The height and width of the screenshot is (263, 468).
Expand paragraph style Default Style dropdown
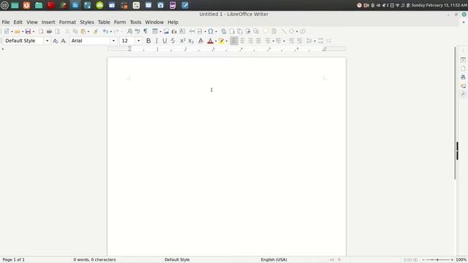(x=47, y=41)
